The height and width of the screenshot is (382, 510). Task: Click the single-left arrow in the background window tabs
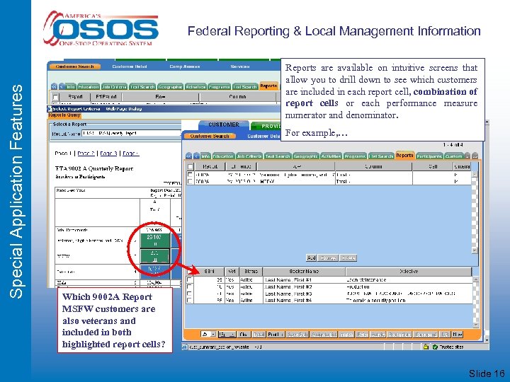click(62, 86)
